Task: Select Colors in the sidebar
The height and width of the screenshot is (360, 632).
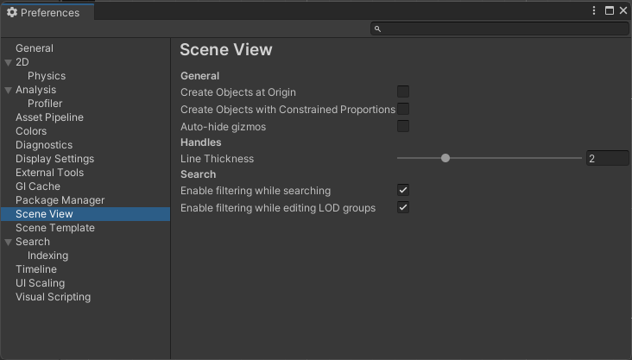Action: (x=31, y=131)
